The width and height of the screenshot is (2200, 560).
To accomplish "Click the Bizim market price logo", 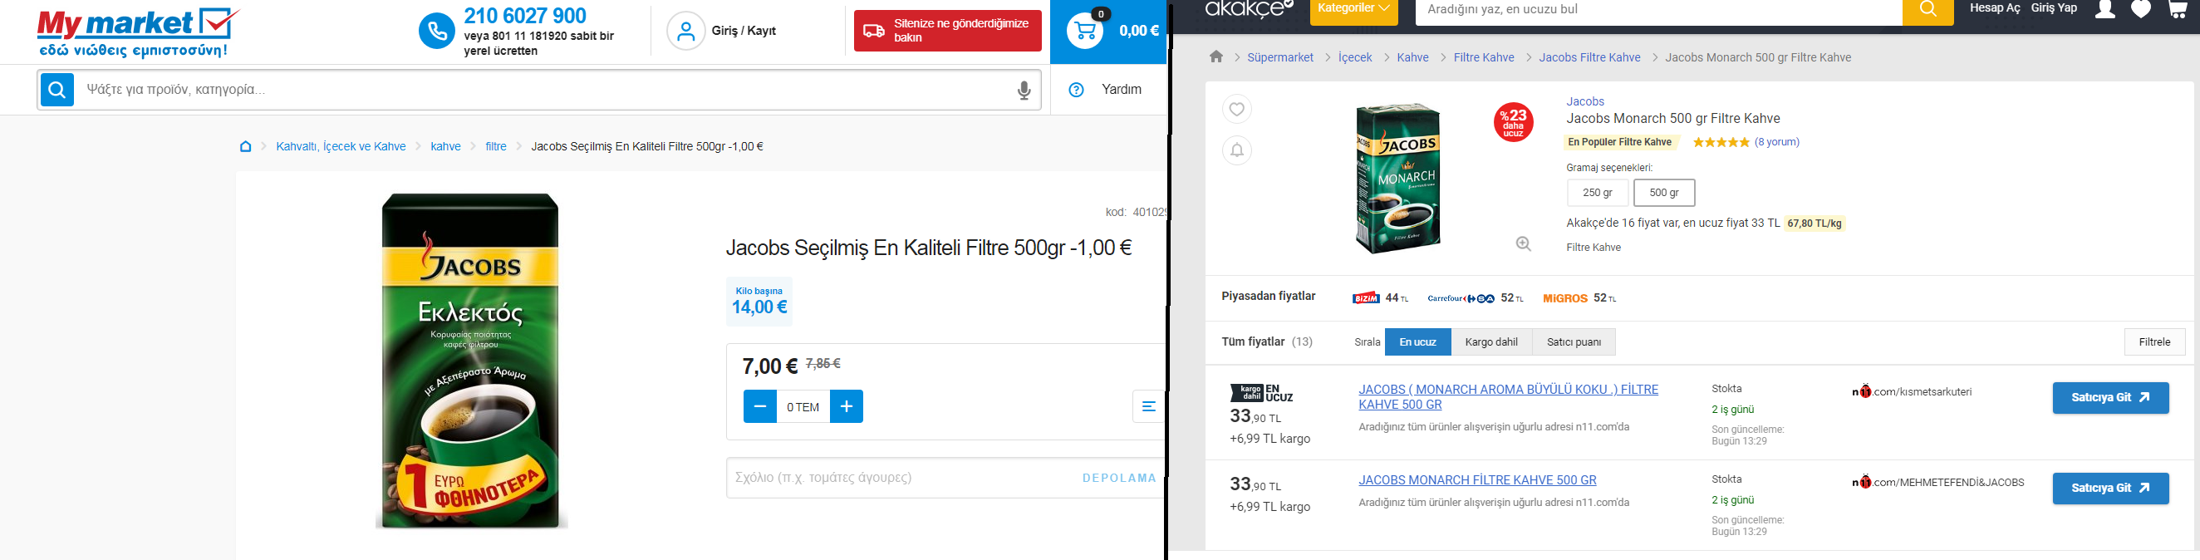I will coord(1366,298).
